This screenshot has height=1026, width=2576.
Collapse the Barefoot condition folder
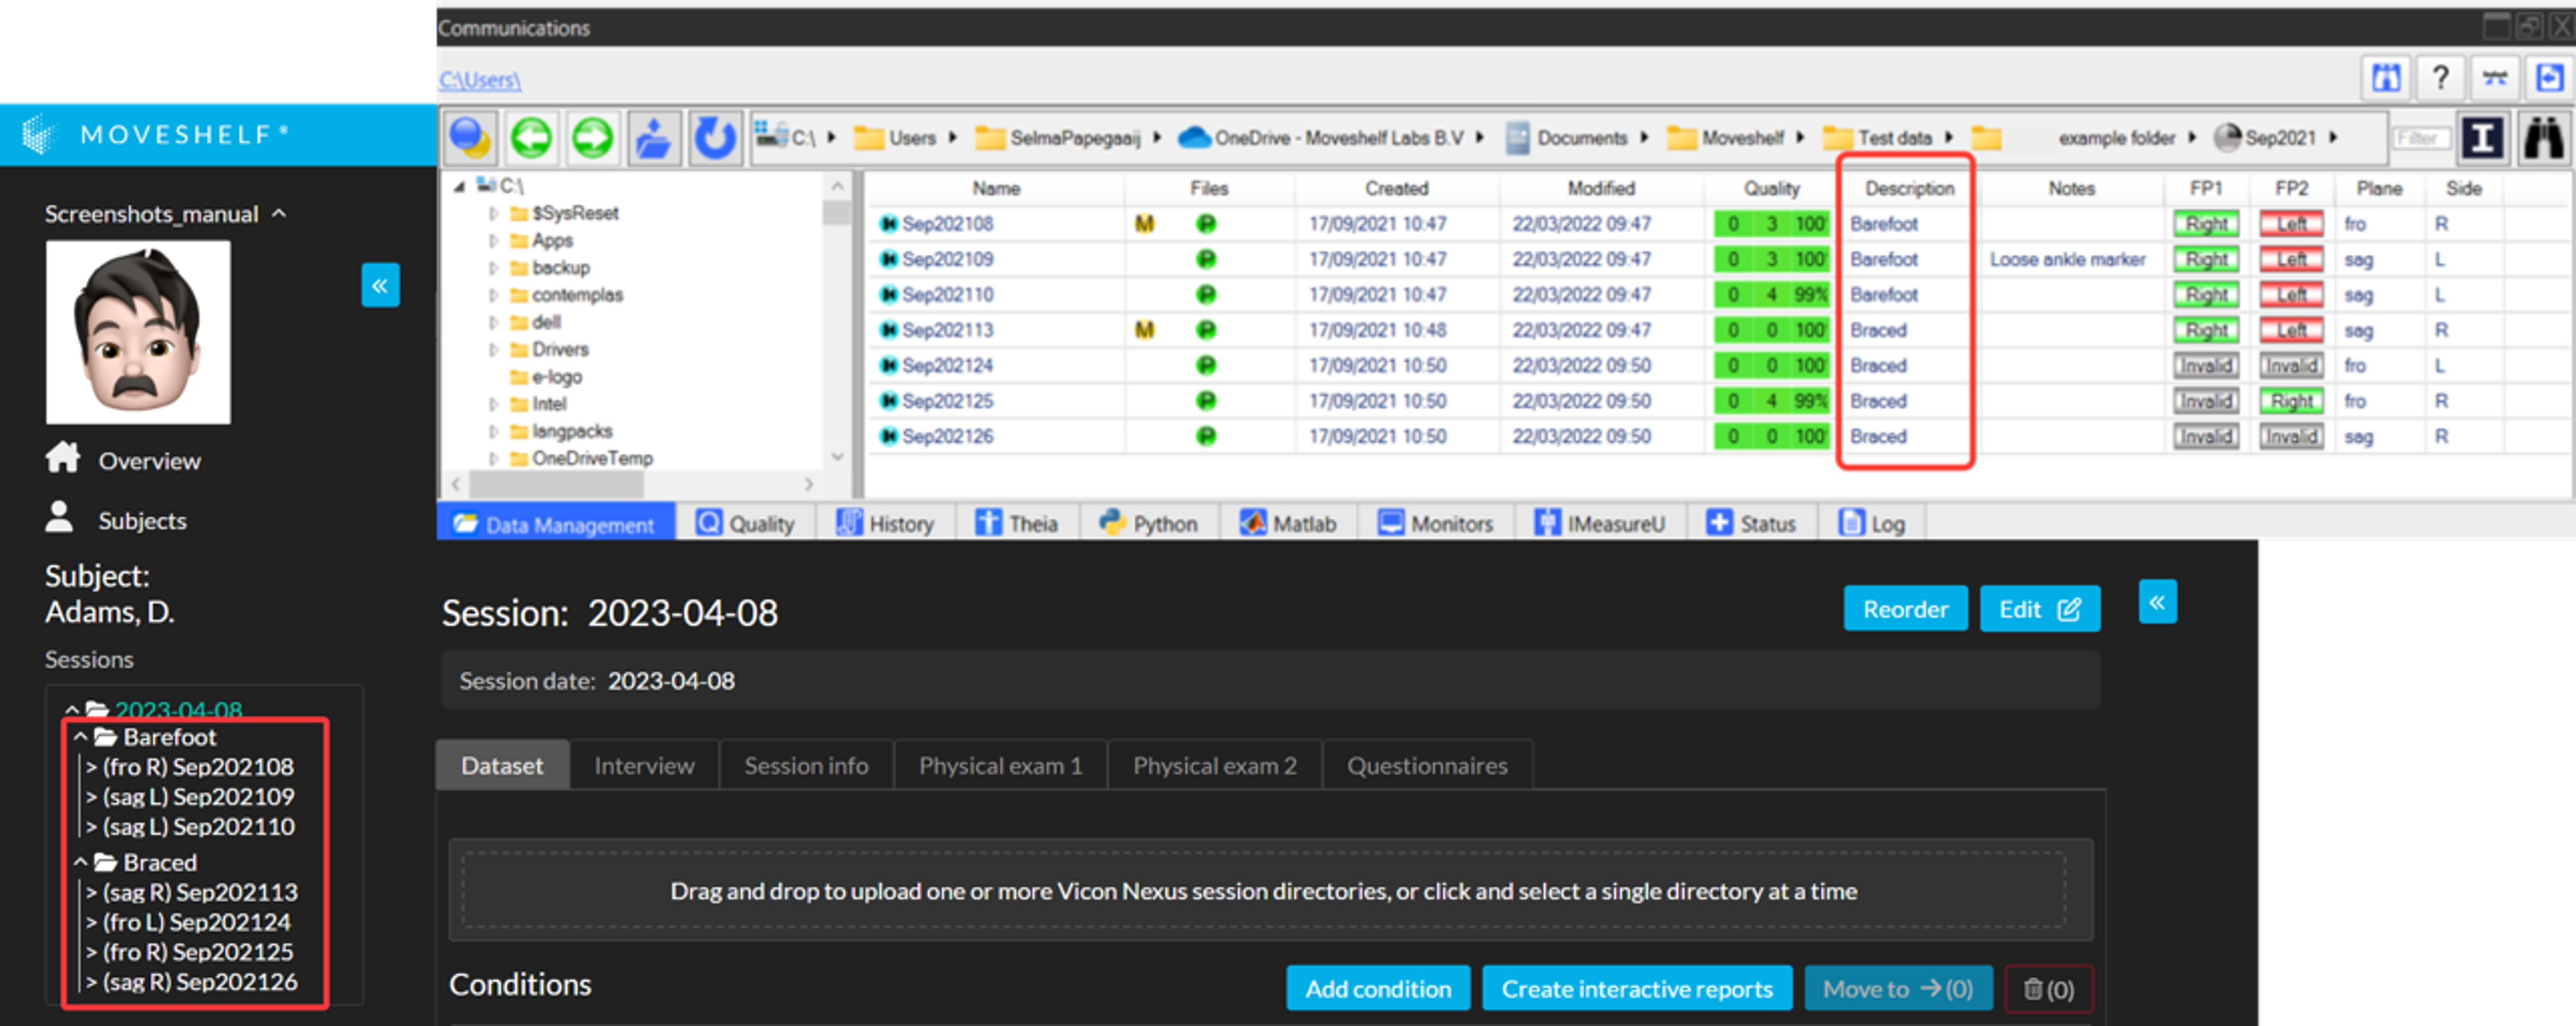(81, 737)
